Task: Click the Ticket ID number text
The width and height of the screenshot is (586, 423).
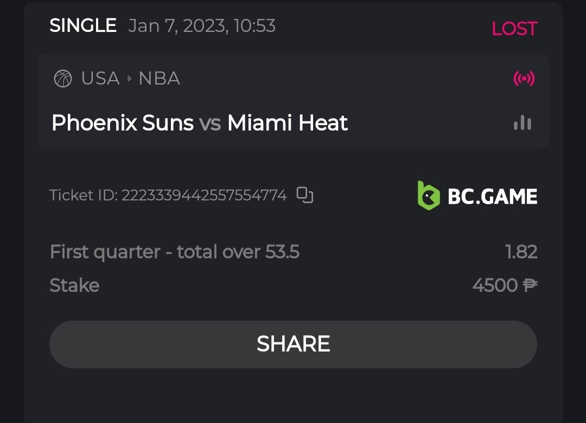Action: (204, 195)
